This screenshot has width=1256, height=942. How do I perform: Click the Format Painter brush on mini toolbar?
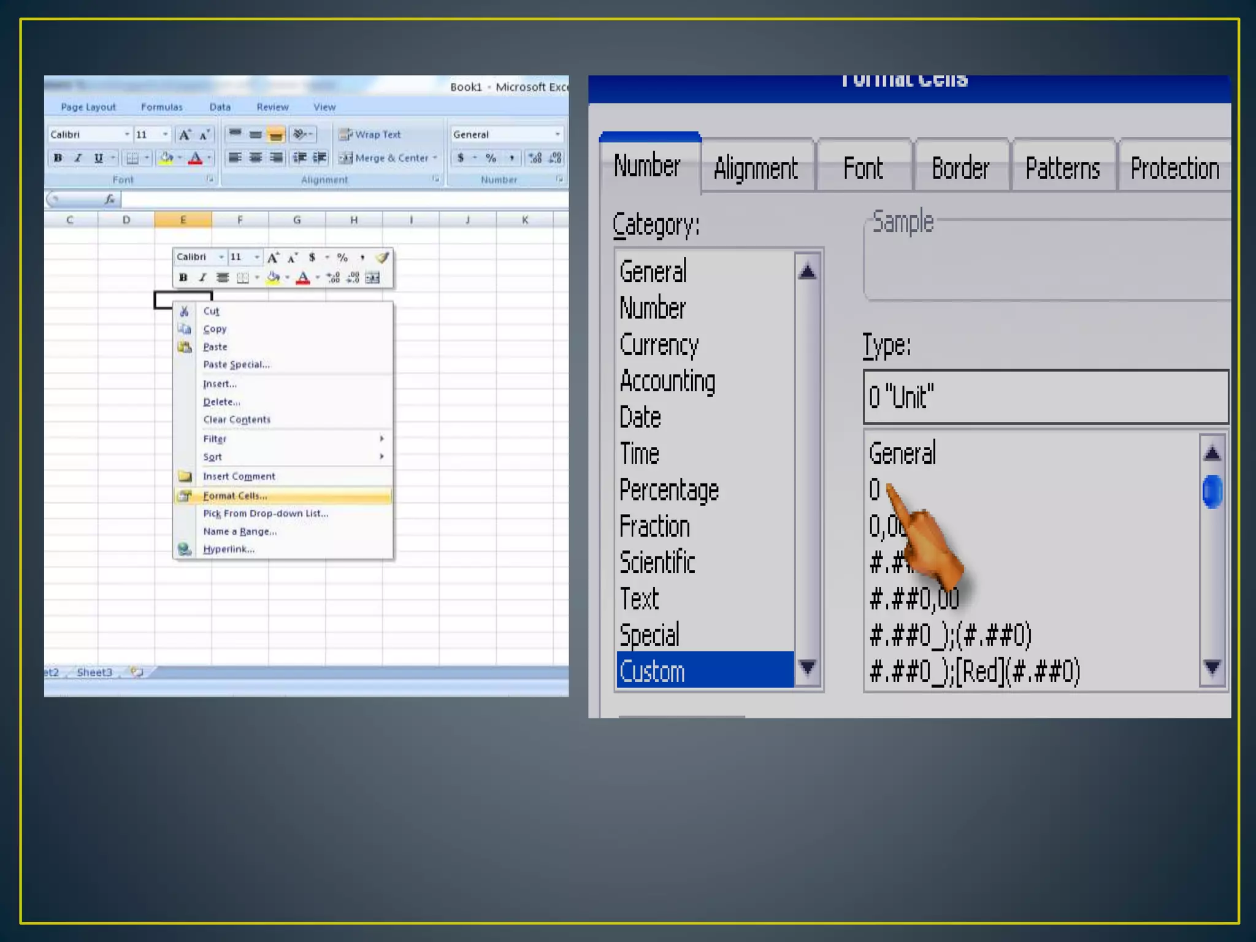point(382,258)
